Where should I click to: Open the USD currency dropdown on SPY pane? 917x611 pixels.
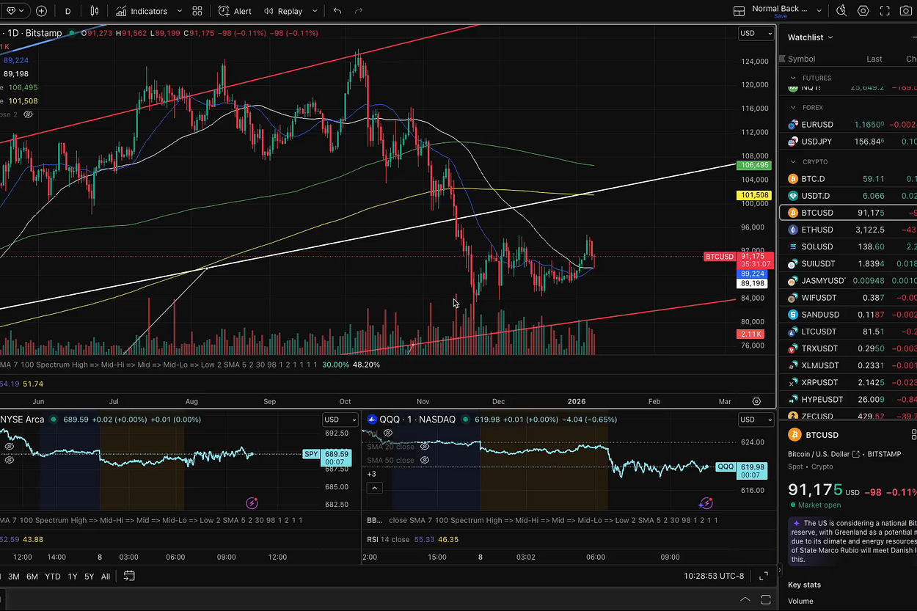point(340,420)
